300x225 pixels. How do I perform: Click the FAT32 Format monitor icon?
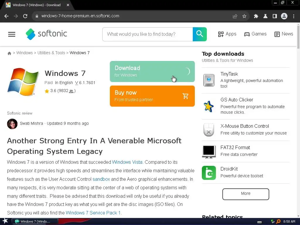[x=209, y=151]
